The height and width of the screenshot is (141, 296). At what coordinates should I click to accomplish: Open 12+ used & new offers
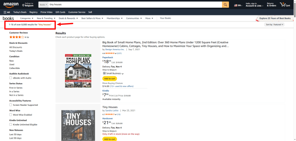click(x=122, y=86)
